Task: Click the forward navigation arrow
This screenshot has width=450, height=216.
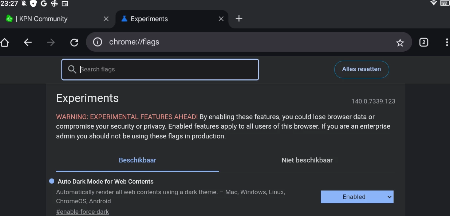Action: tap(51, 43)
